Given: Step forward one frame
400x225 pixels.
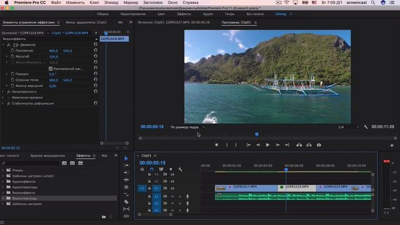Looking at the screenshot, I should point(277,145).
